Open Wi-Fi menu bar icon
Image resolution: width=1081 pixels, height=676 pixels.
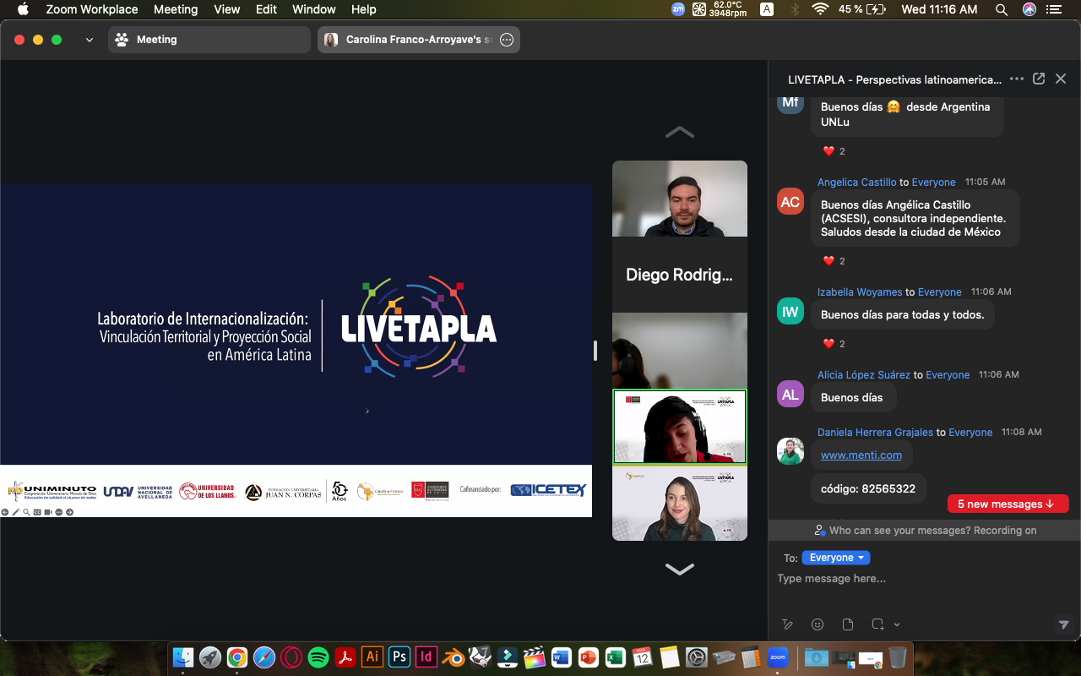[x=820, y=9]
